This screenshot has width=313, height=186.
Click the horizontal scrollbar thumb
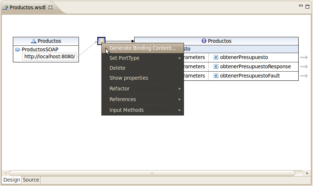[x=152, y=173]
